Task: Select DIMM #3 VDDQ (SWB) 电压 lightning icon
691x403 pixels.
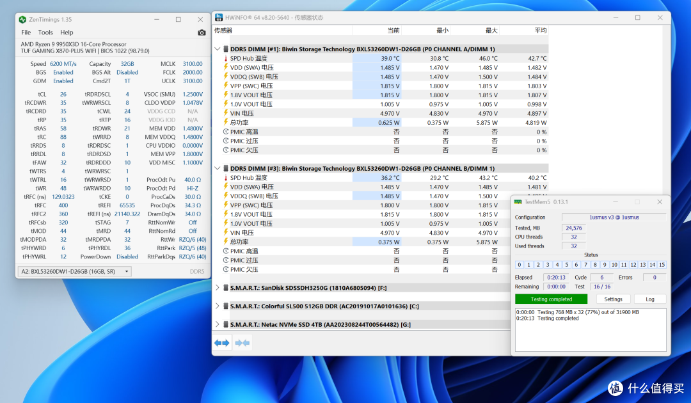Action: [226, 196]
